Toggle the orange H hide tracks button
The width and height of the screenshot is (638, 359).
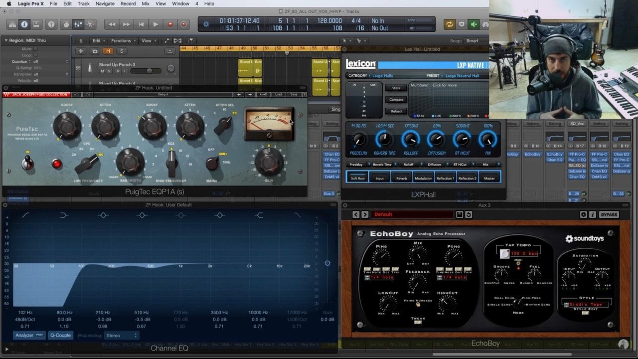click(108, 51)
